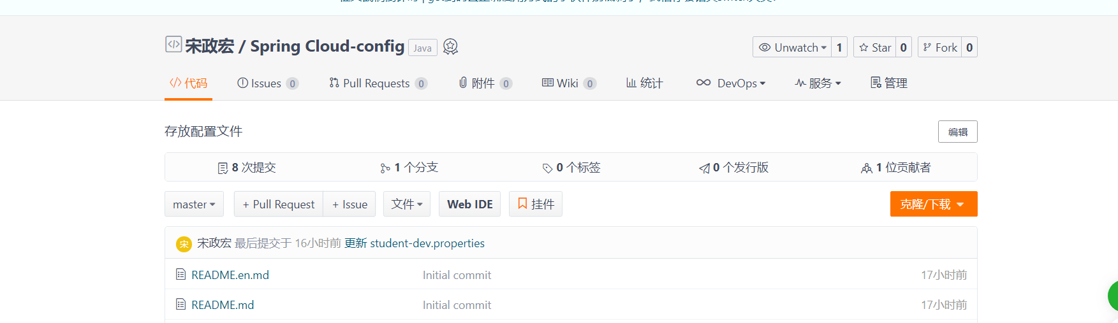Open the master branch dropdown

point(194,204)
